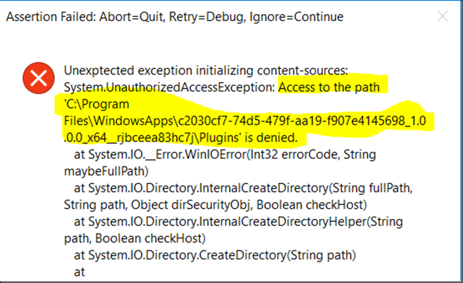Click the words 'is denied.'
463x283 pixels.
[271, 138]
